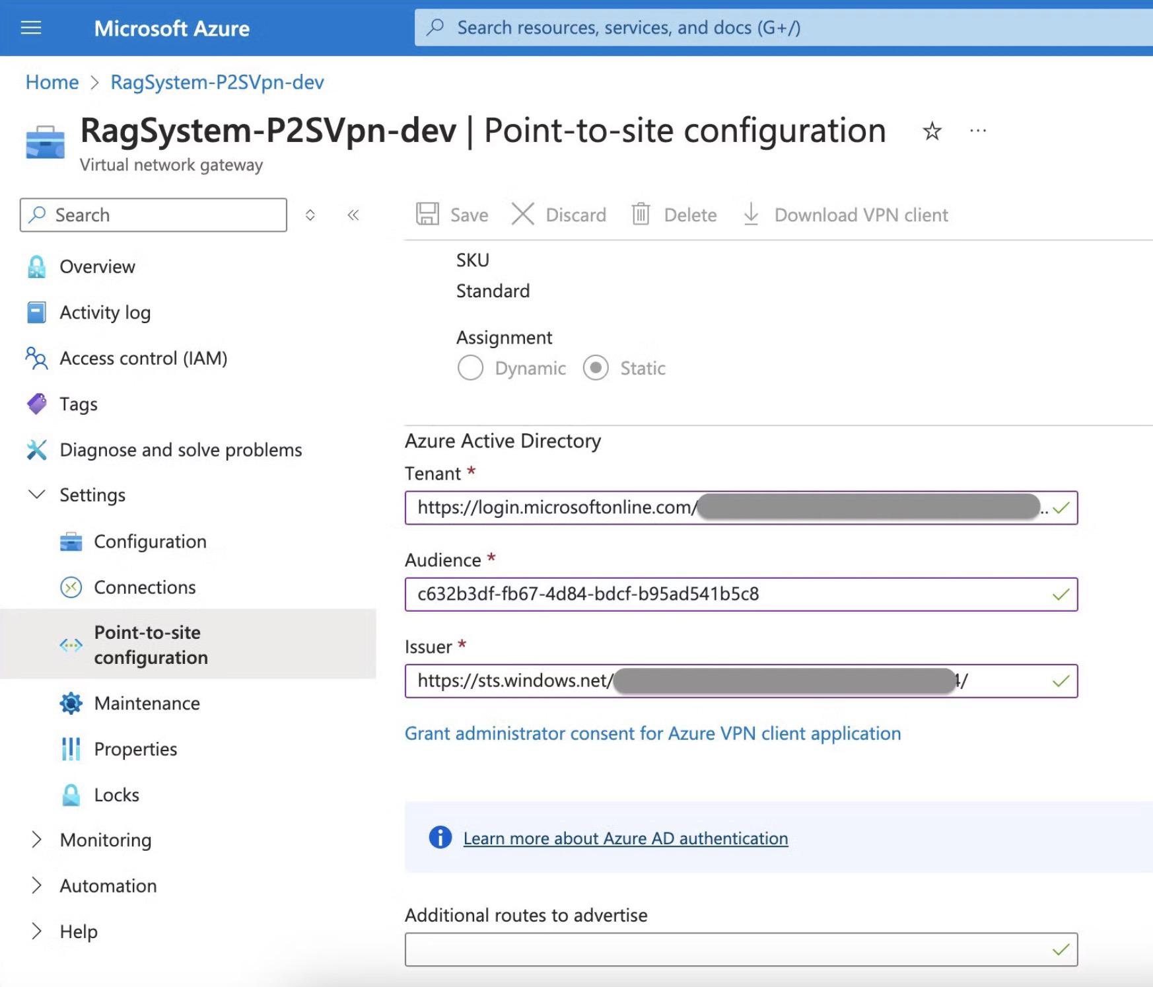
Task: Click Grant administrator consent for Azure VPN link
Action: [x=653, y=733]
